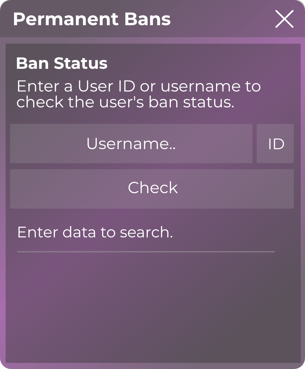Click the word 'Bans' in the header

148,19
